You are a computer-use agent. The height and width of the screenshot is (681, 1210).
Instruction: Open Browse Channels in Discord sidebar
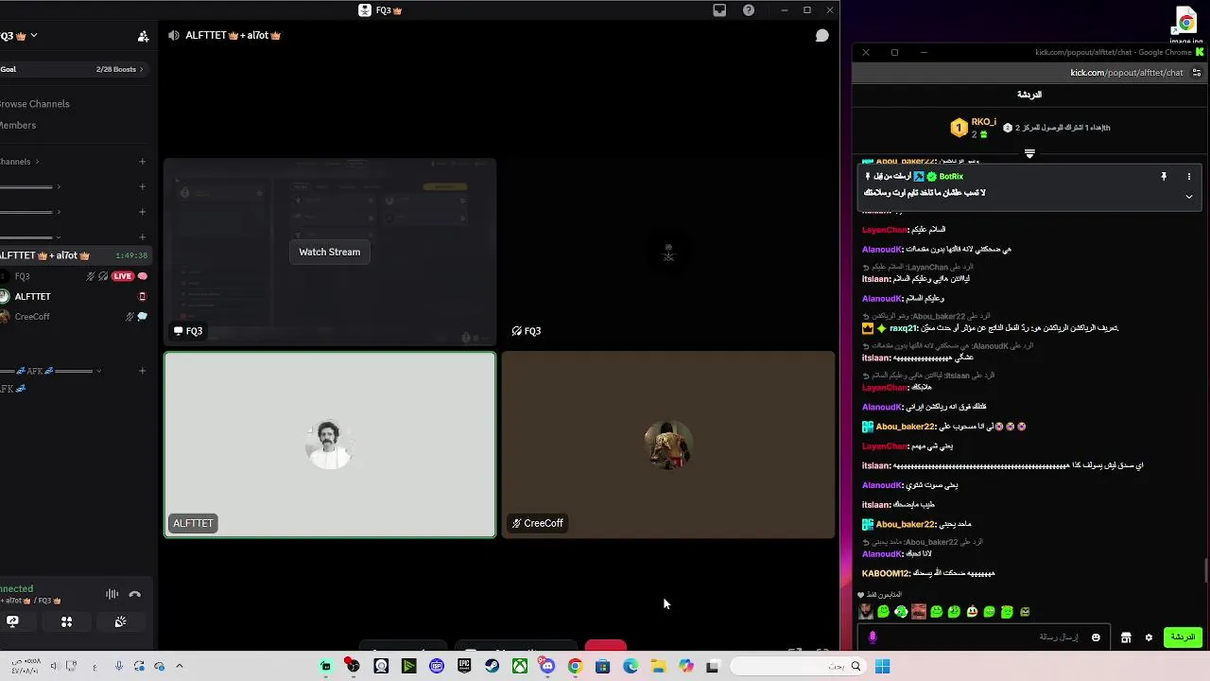pyautogui.click(x=35, y=104)
